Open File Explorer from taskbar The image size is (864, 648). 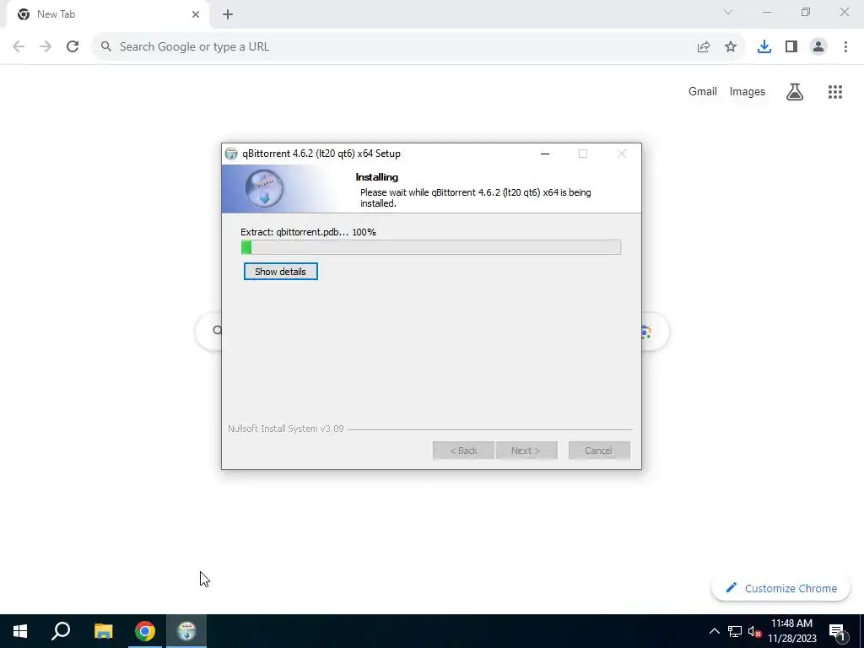pos(103,631)
